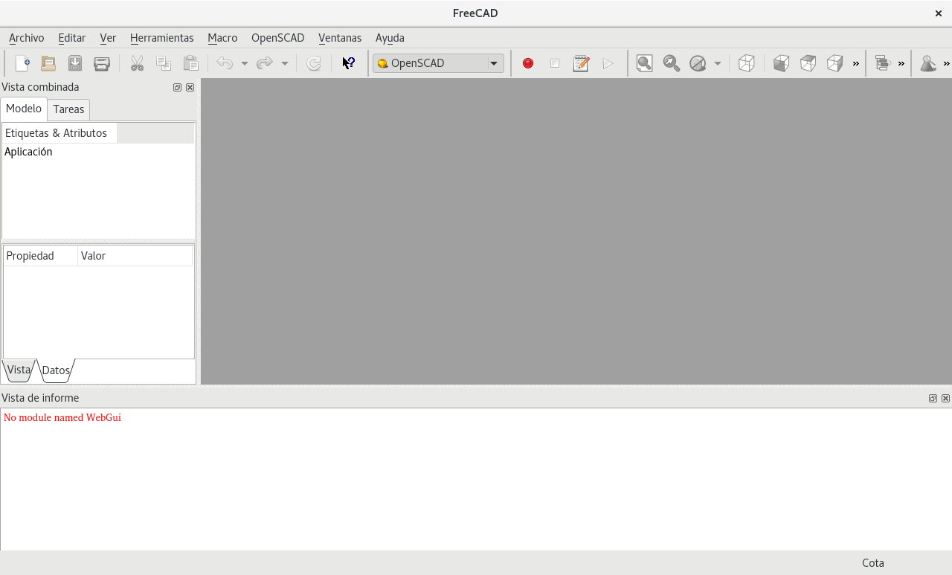Viewport: 952px width, 575px height.
Task: Switch to the Modelo tab
Action: (24, 109)
